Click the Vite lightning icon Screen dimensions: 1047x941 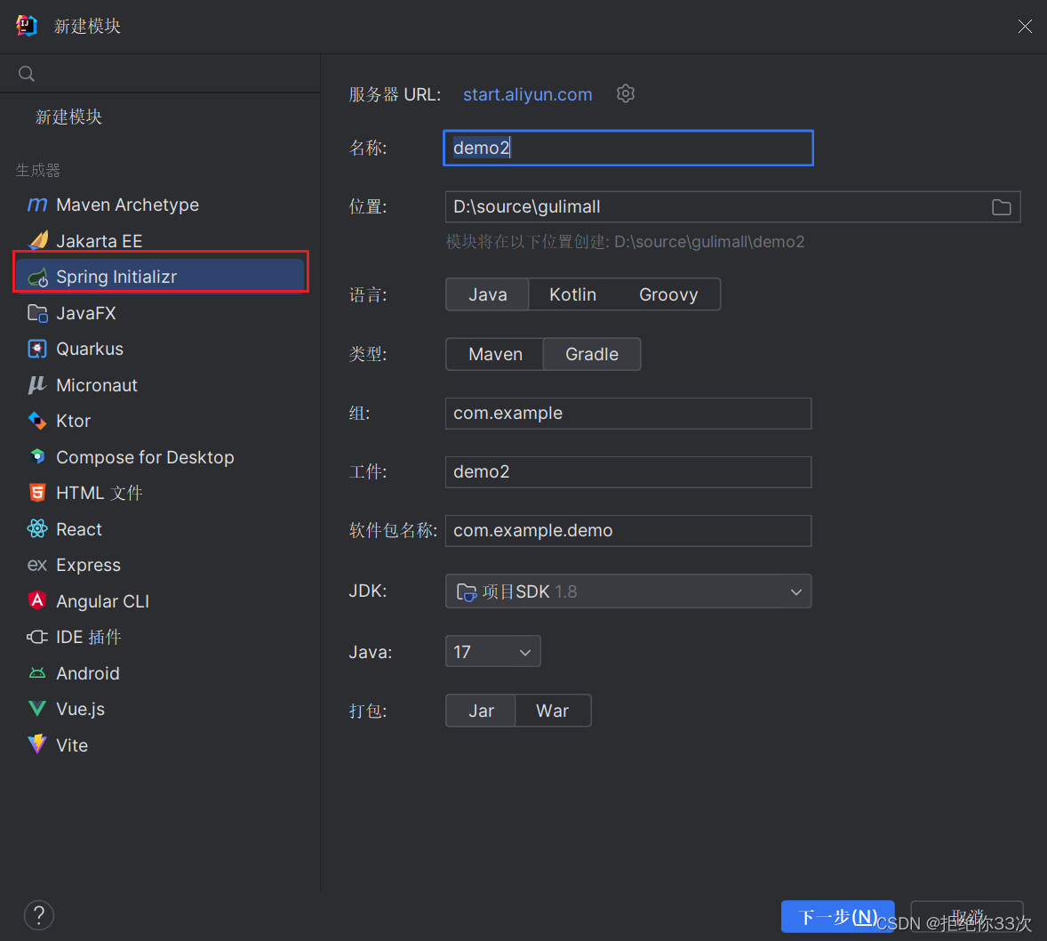[37, 744]
